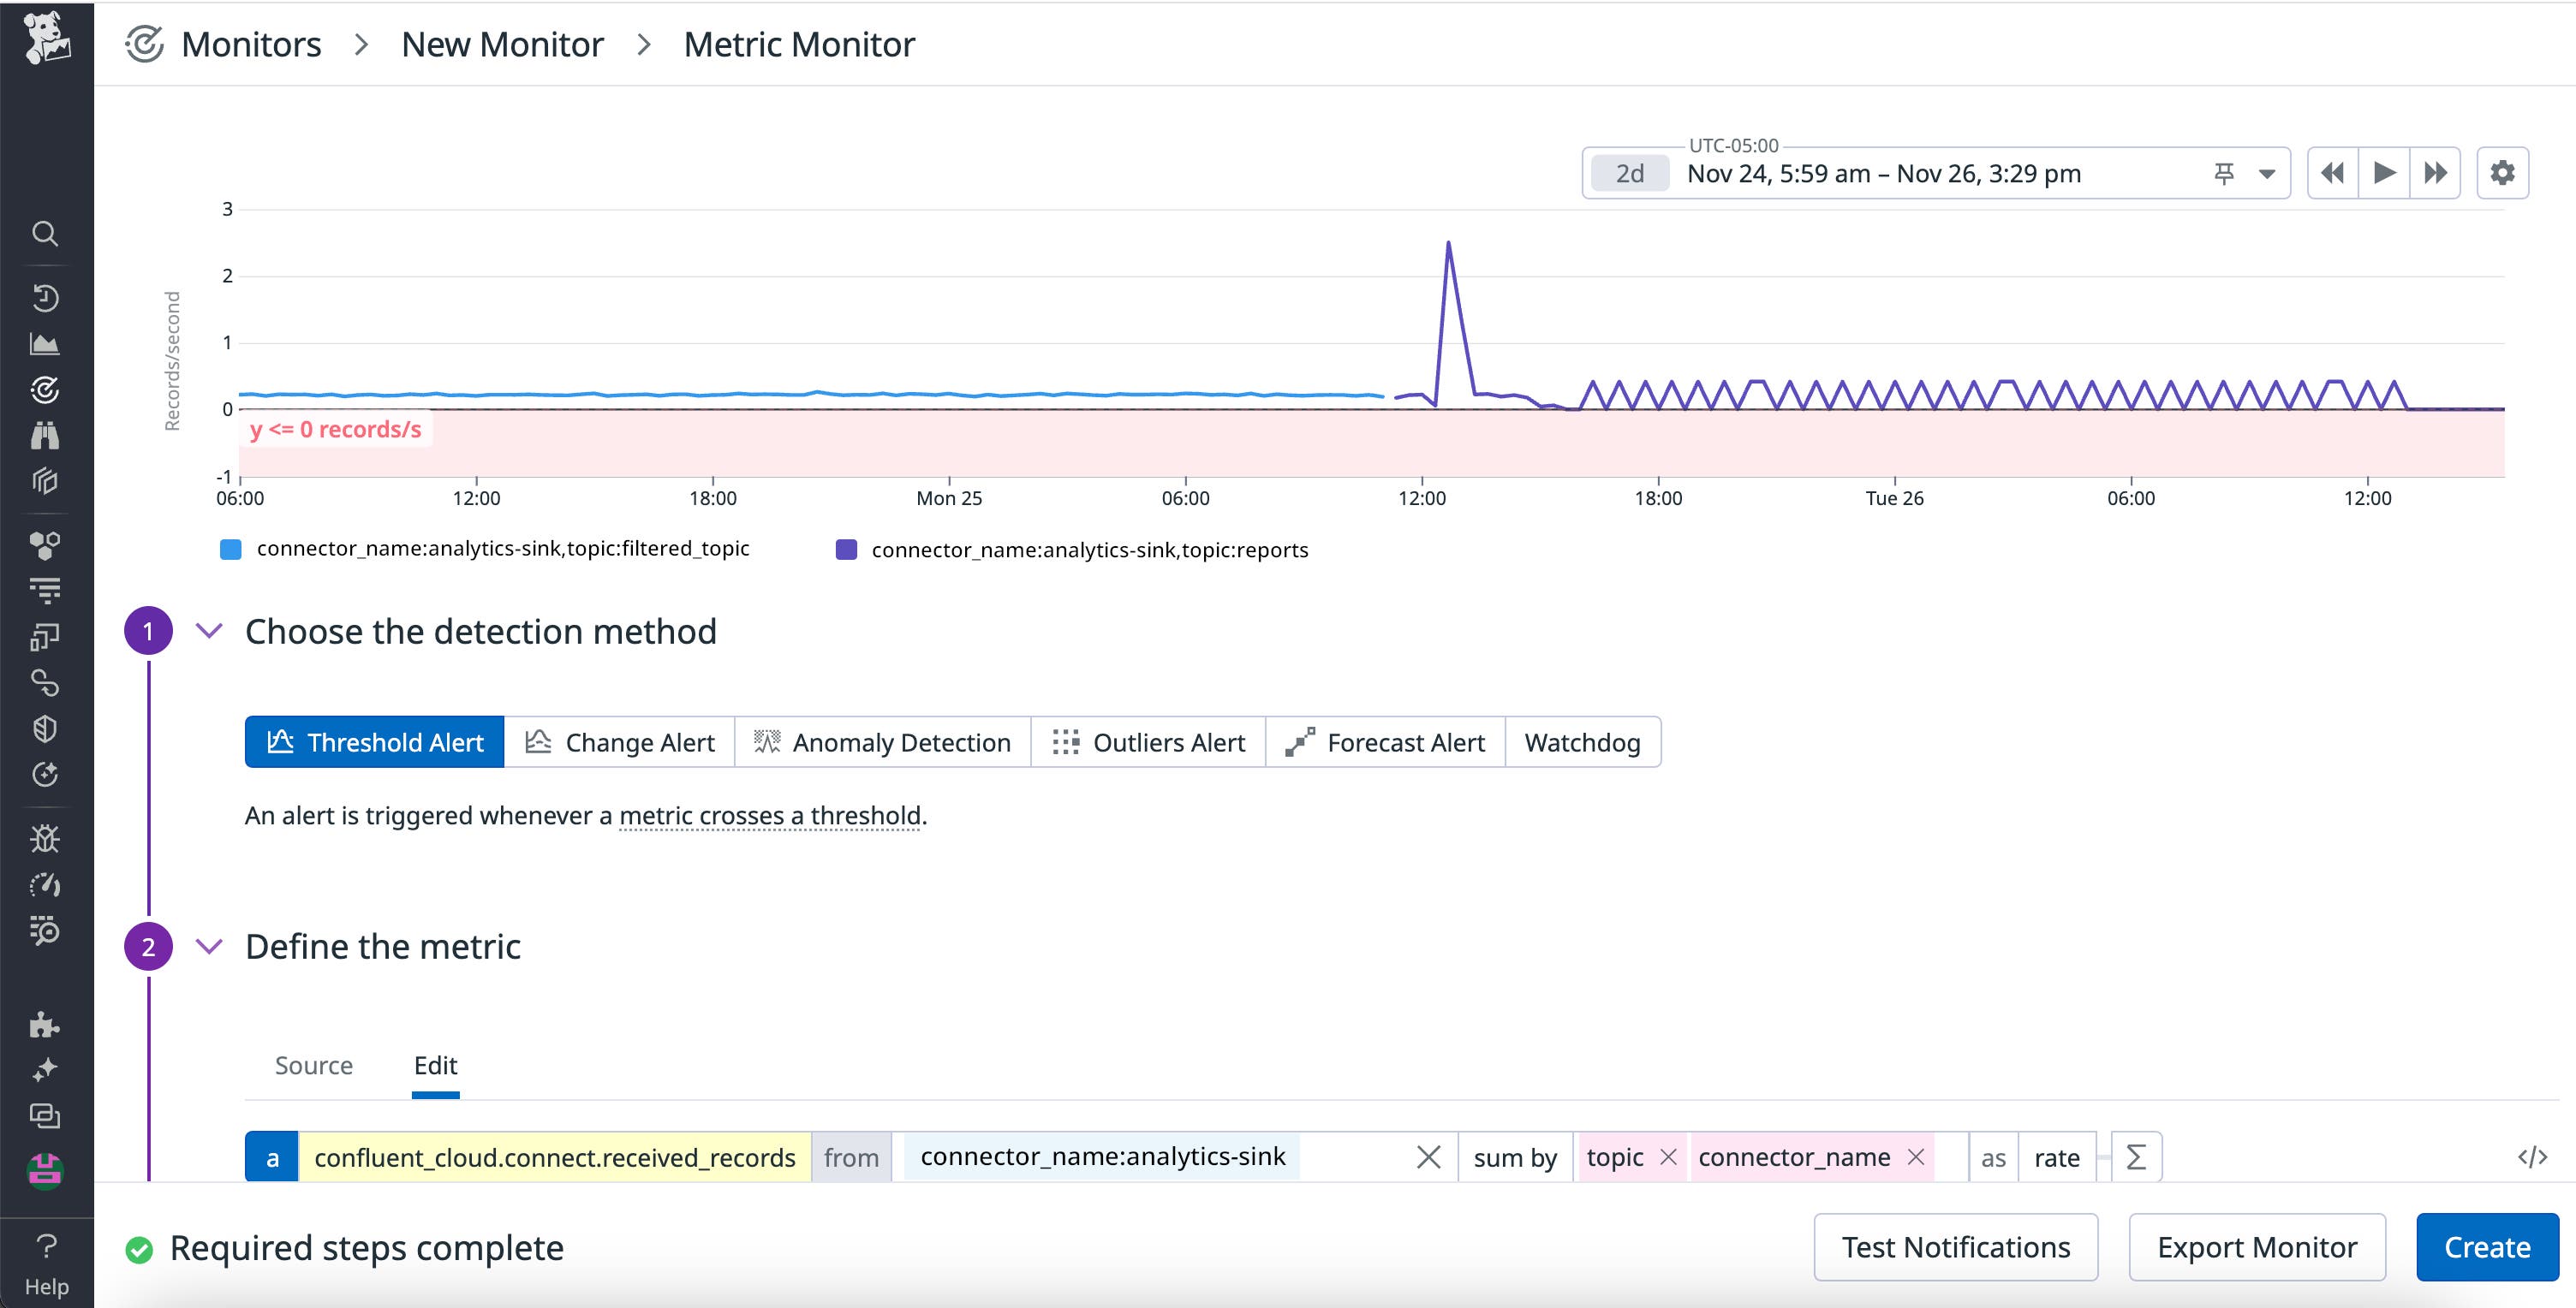The width and height of the screenshot is (2576, 1308).
Task: Switch to the Source tab
Action: coord(313,1065)
